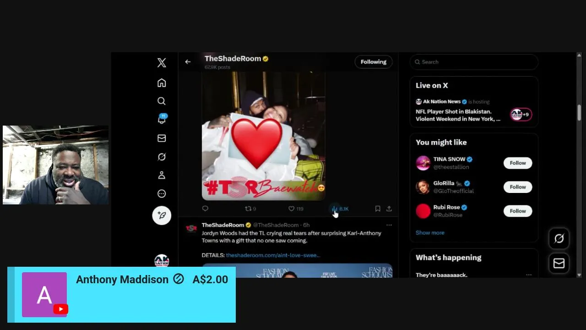The image size is (586, 330).
Task: Click reply icon under Baewatch post
Action: (x=205, y=209)
